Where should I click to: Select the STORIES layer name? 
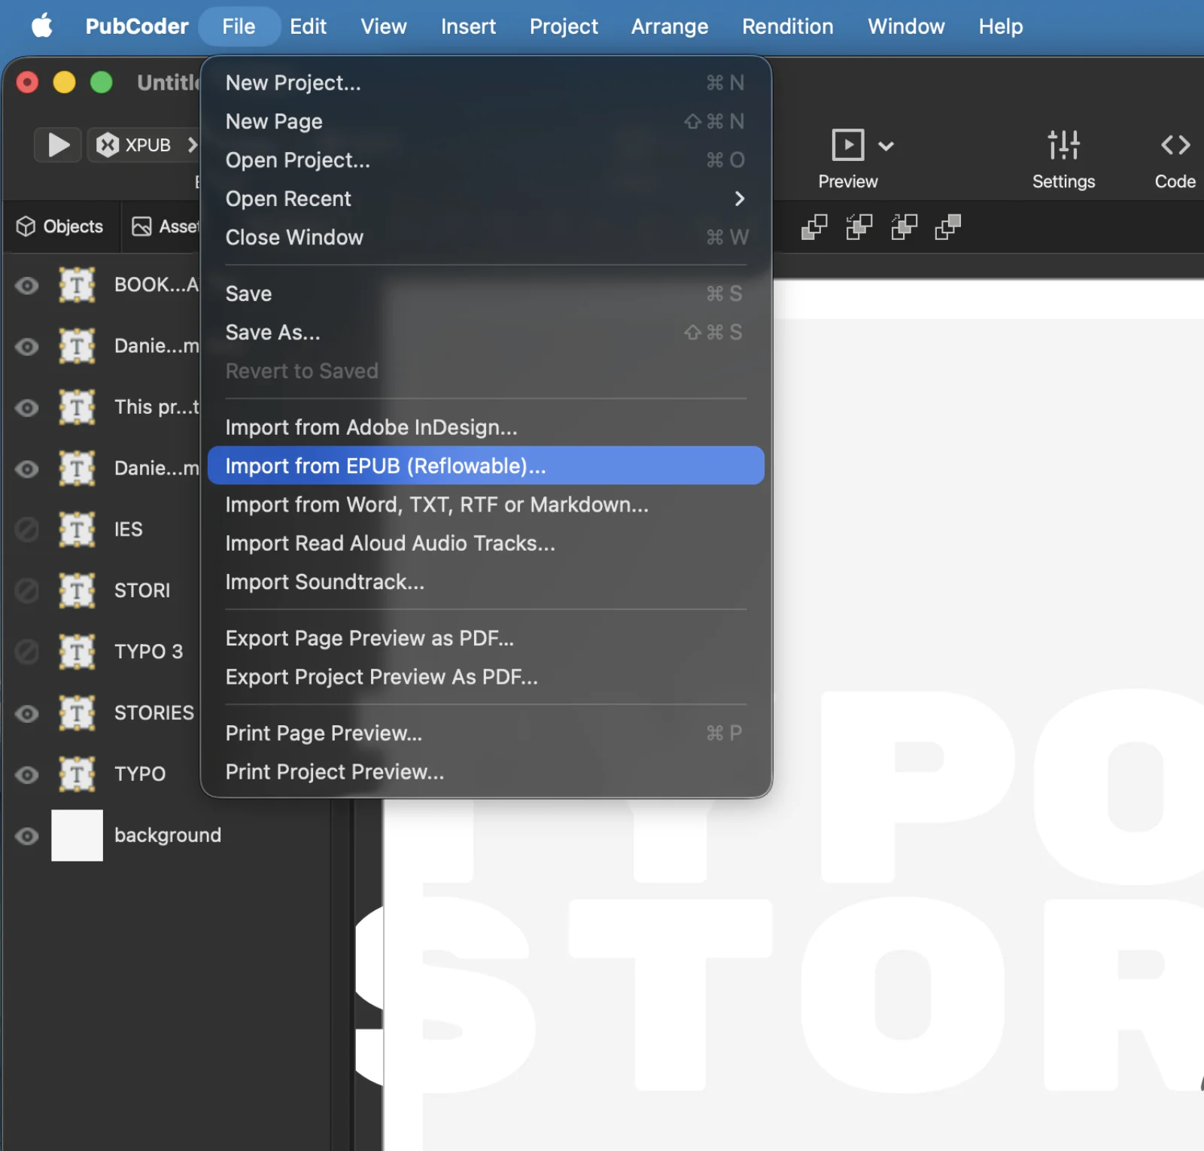[154, 712]
